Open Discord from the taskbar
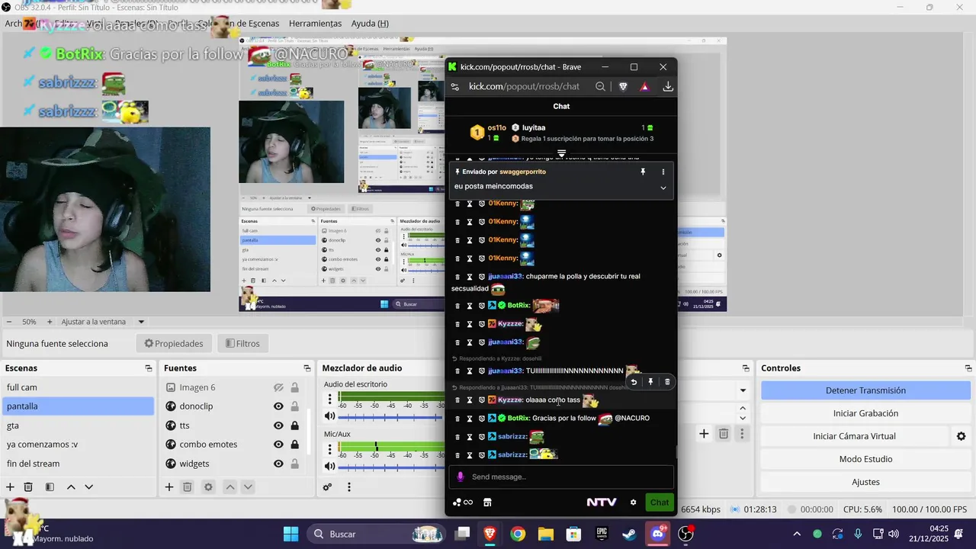This screenshot has width=976, height=549. click(x=657, y=533)
